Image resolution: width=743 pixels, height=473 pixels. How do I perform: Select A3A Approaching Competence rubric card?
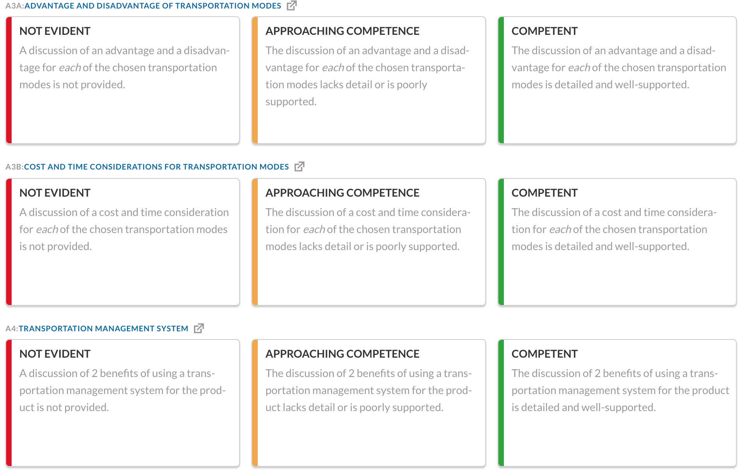click(369, 80)
